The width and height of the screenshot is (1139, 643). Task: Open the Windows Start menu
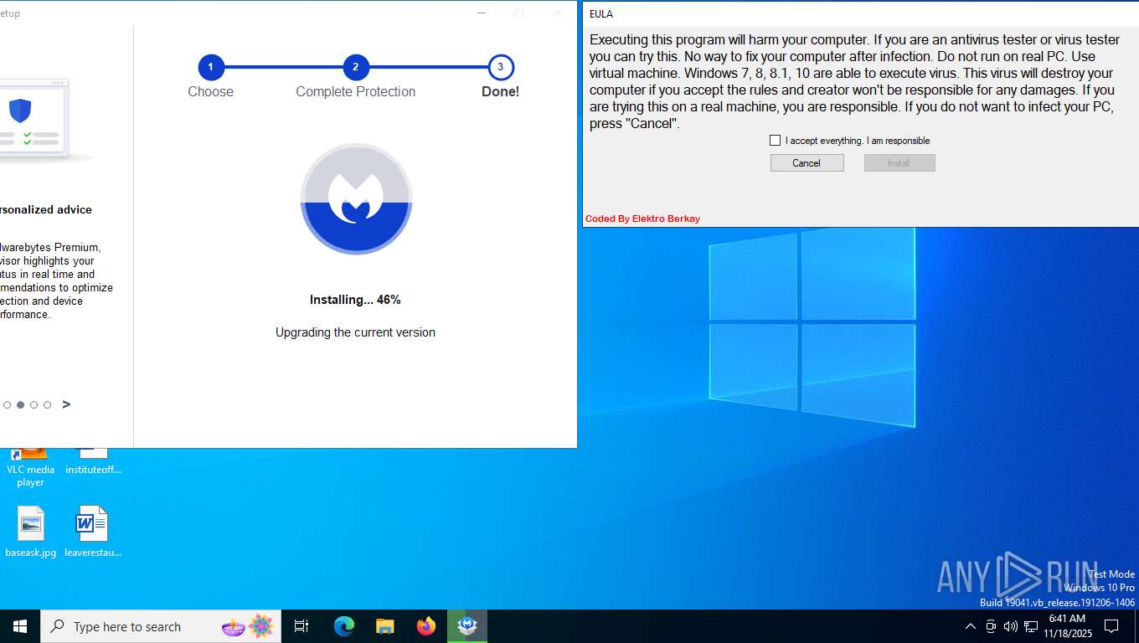point(20,626)
